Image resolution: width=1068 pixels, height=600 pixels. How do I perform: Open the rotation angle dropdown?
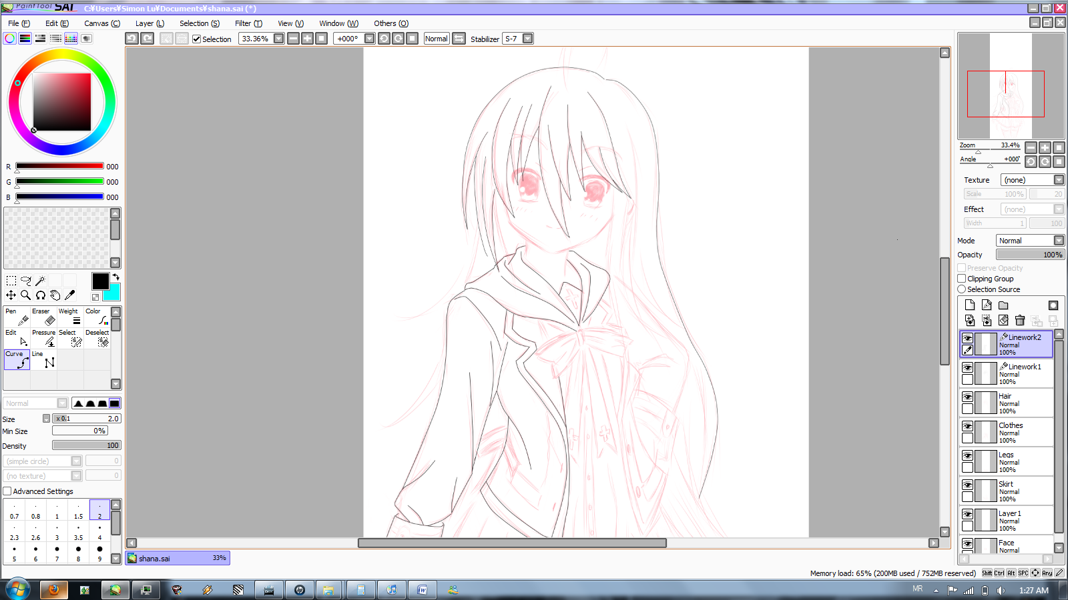click(370, 39)
